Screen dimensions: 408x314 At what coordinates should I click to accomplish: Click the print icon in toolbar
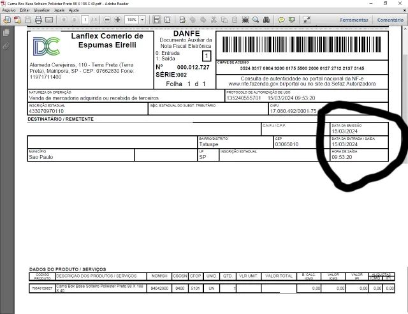(39, 20)
